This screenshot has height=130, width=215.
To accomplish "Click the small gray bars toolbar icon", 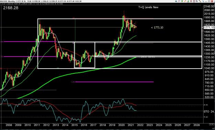I will [206, 2].
